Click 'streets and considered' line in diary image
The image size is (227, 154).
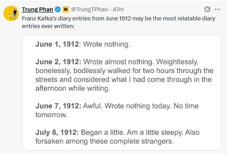123,79
